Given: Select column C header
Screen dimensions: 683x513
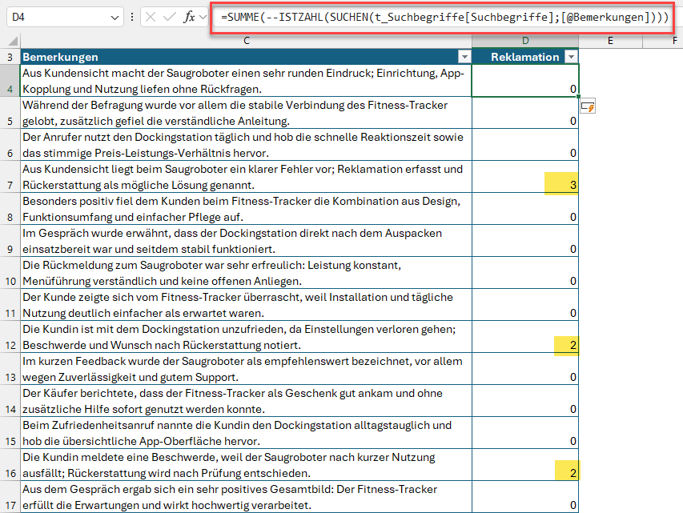Looking at the screenshot, I should [x=246, y=41].
